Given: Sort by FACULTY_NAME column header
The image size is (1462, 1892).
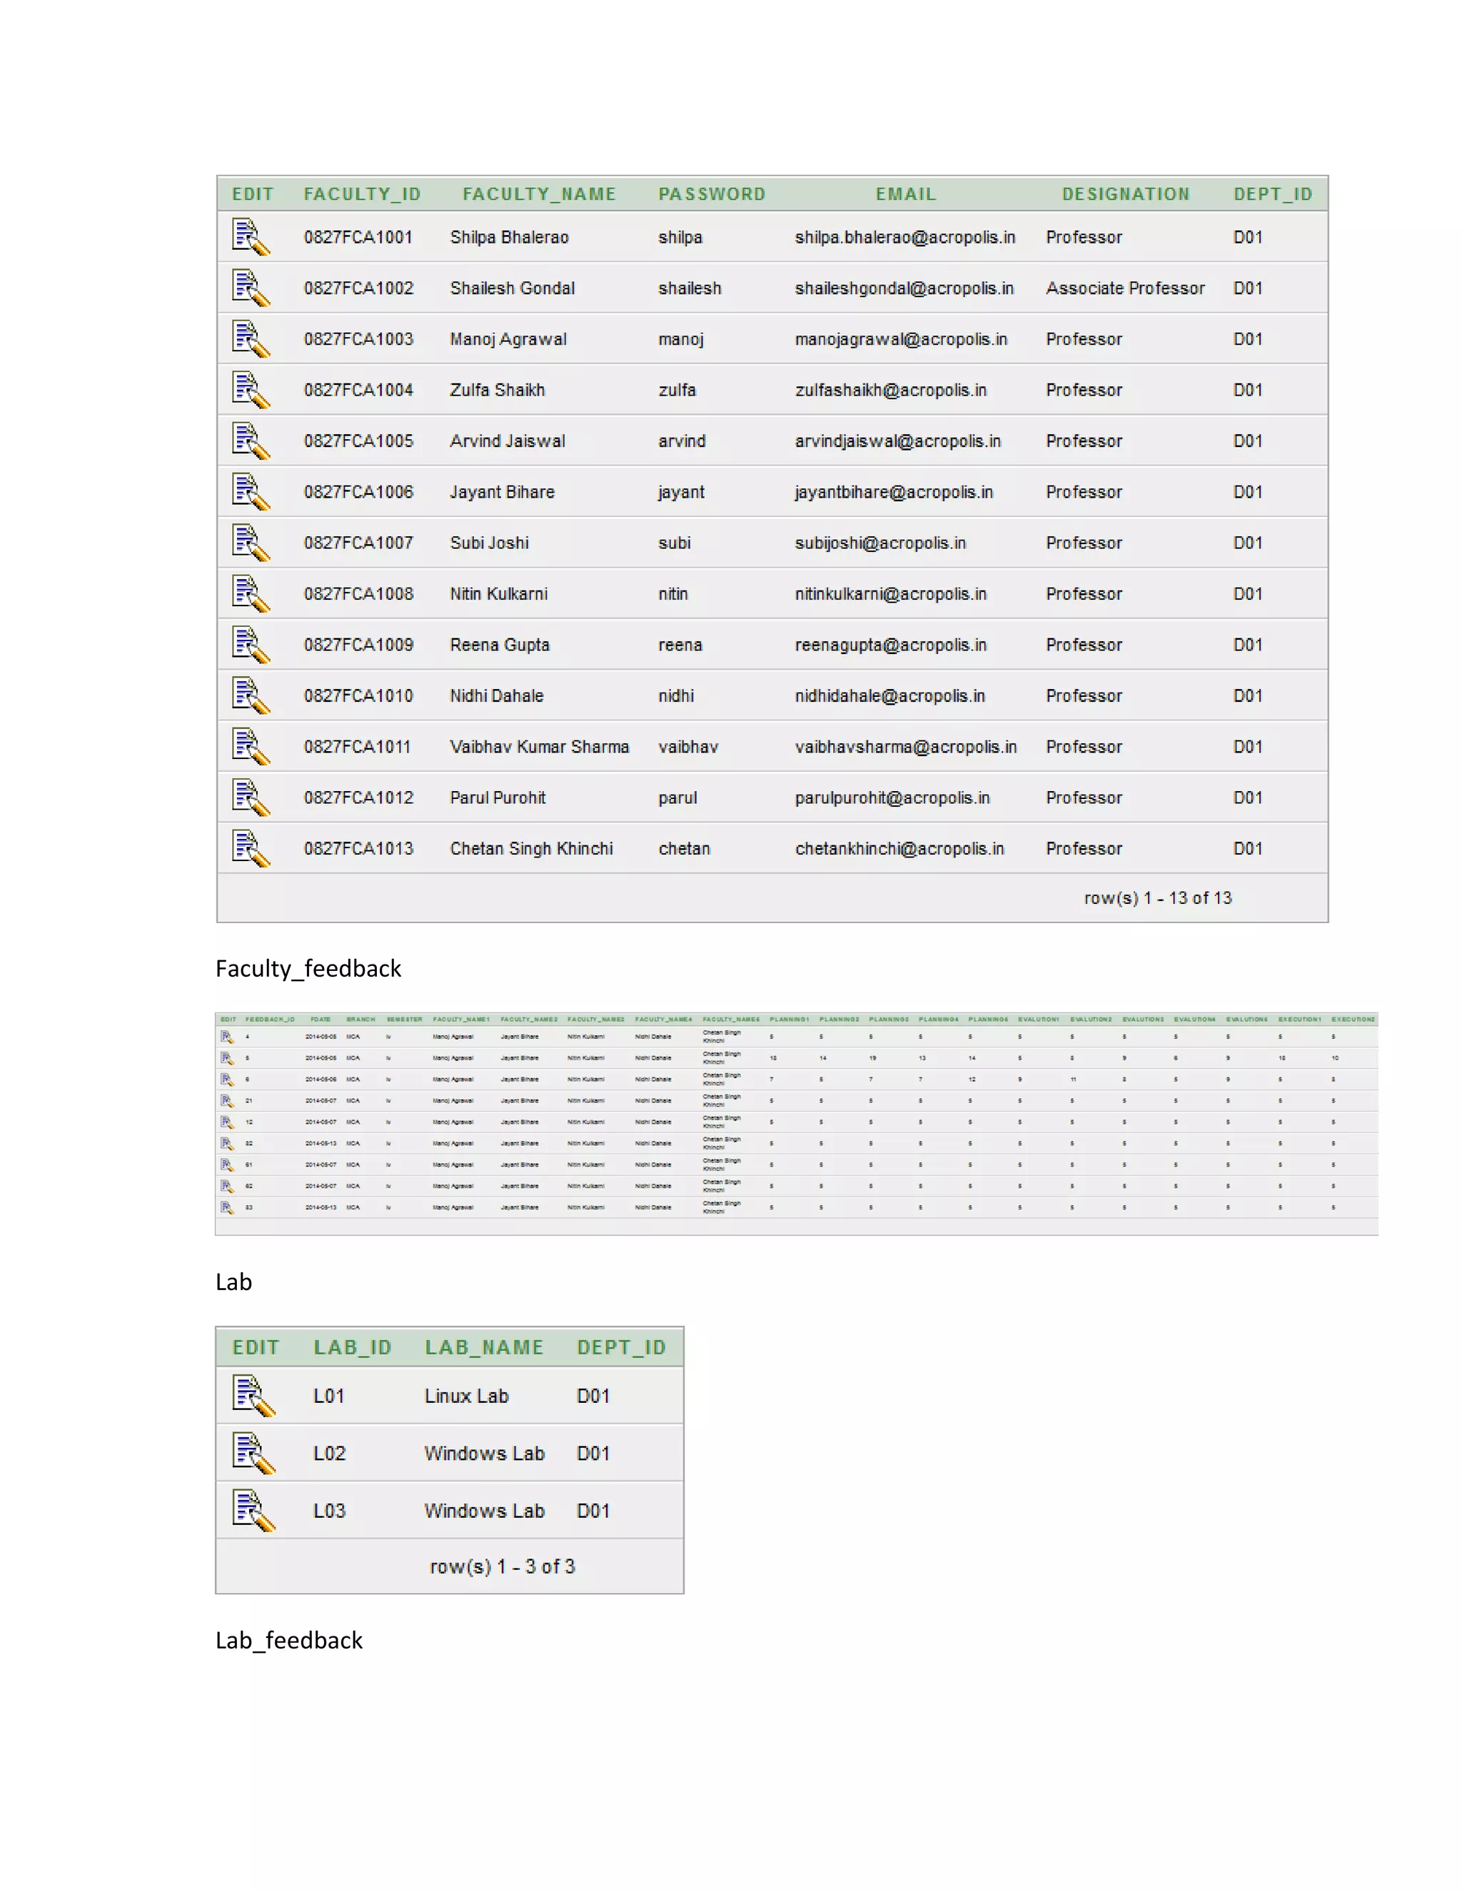Looking at the screenshot, I should coord(539,194).
